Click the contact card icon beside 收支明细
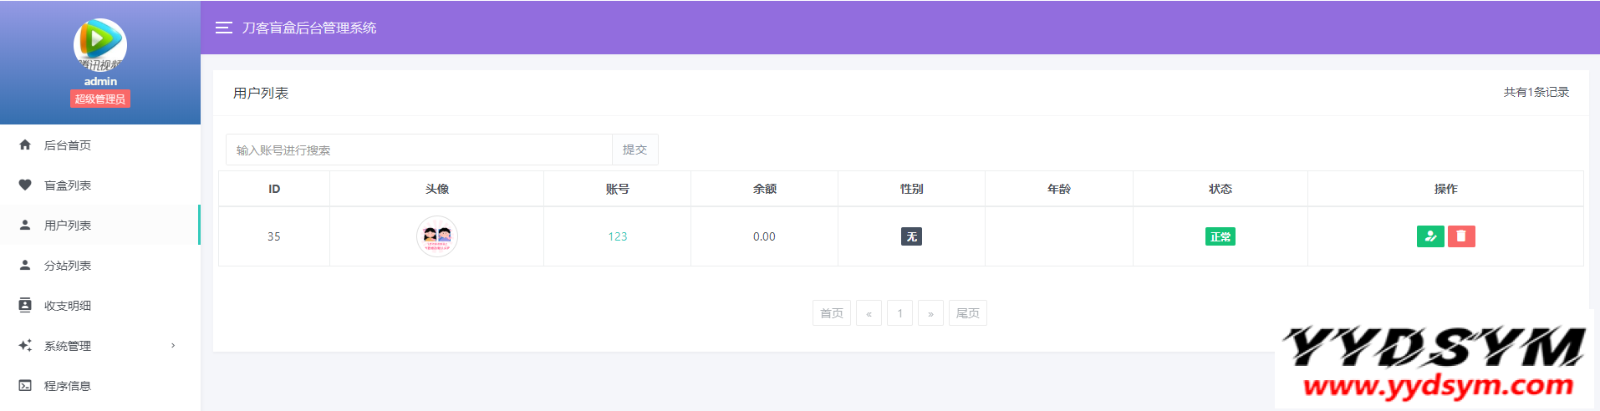Screen dimensions: 1600x411 tap(25, 306)
